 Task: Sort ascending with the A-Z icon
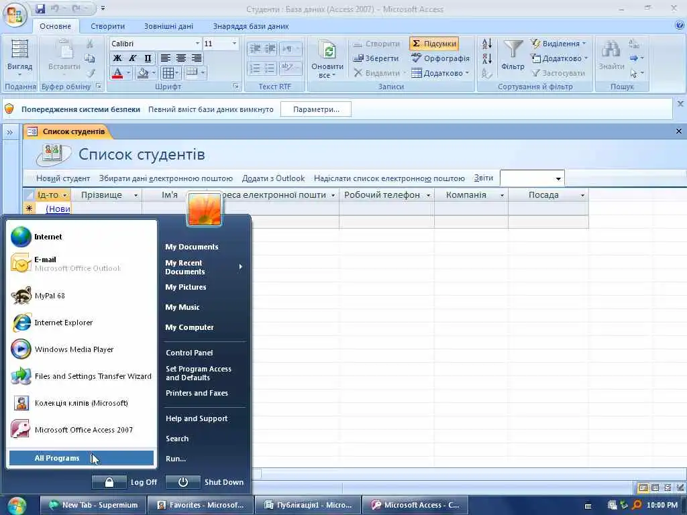(486, 44)
